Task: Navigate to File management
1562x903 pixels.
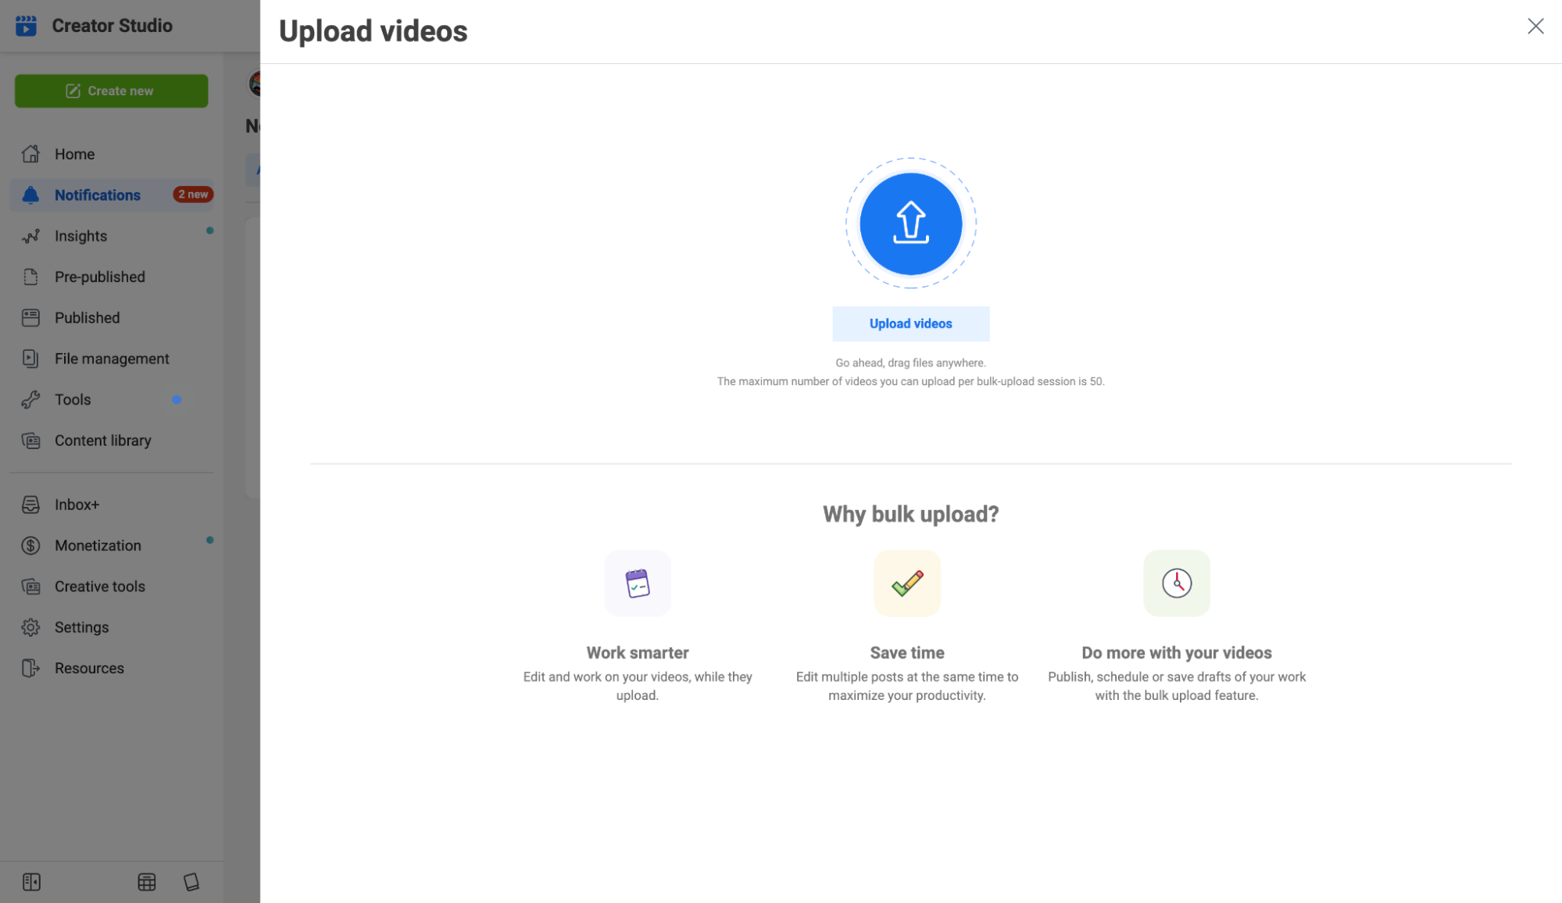Action: pos(112,358)
